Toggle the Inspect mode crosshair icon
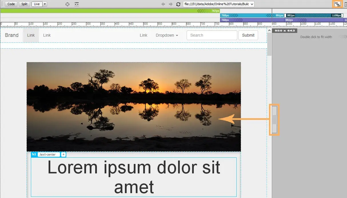 [x=67, y=4]
